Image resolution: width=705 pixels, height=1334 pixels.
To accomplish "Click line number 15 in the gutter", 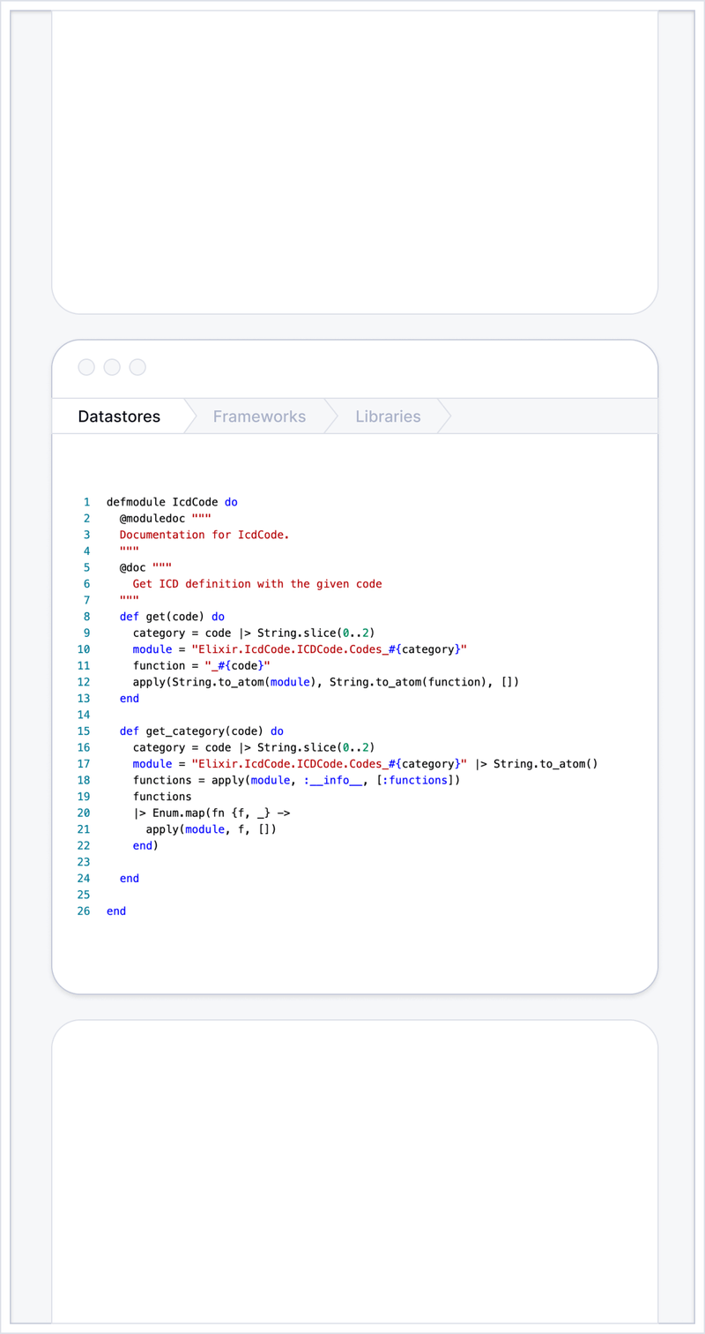I will pos(84,731).
